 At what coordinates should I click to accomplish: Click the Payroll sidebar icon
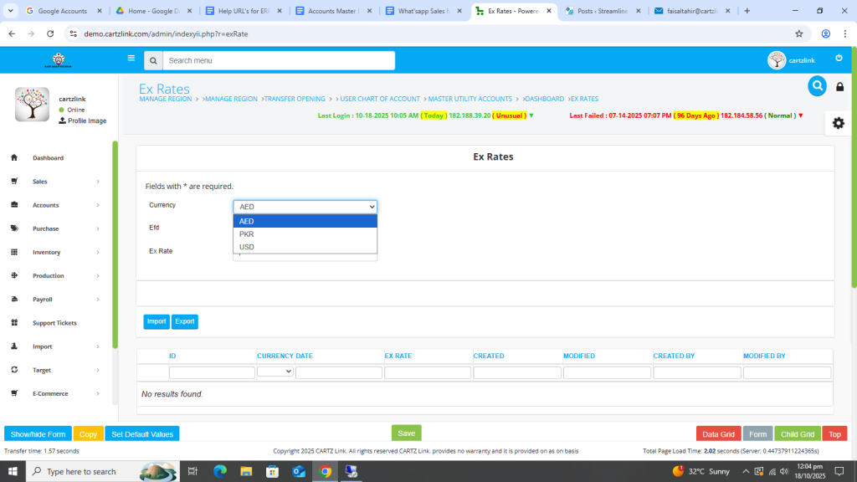click(x=14, y=300)
